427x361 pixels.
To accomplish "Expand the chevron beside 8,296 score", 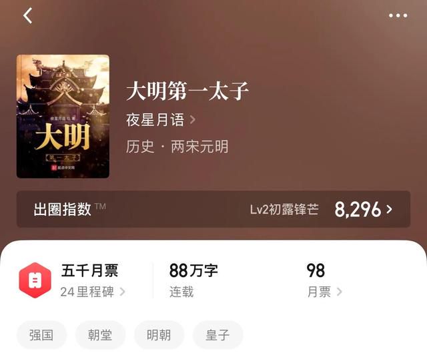I will point(390,209).
